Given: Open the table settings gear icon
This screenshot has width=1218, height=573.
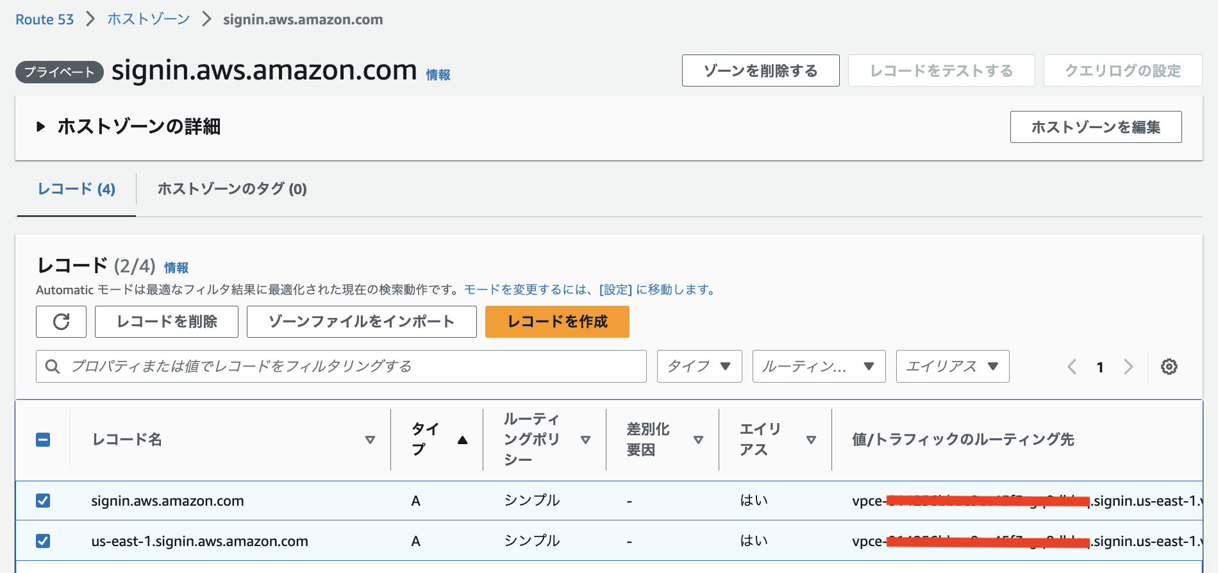Looking at the screenshot, I should (1169, 367).
